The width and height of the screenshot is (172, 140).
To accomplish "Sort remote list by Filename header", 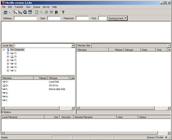I will pyautogui.click(x=92, y=50).
